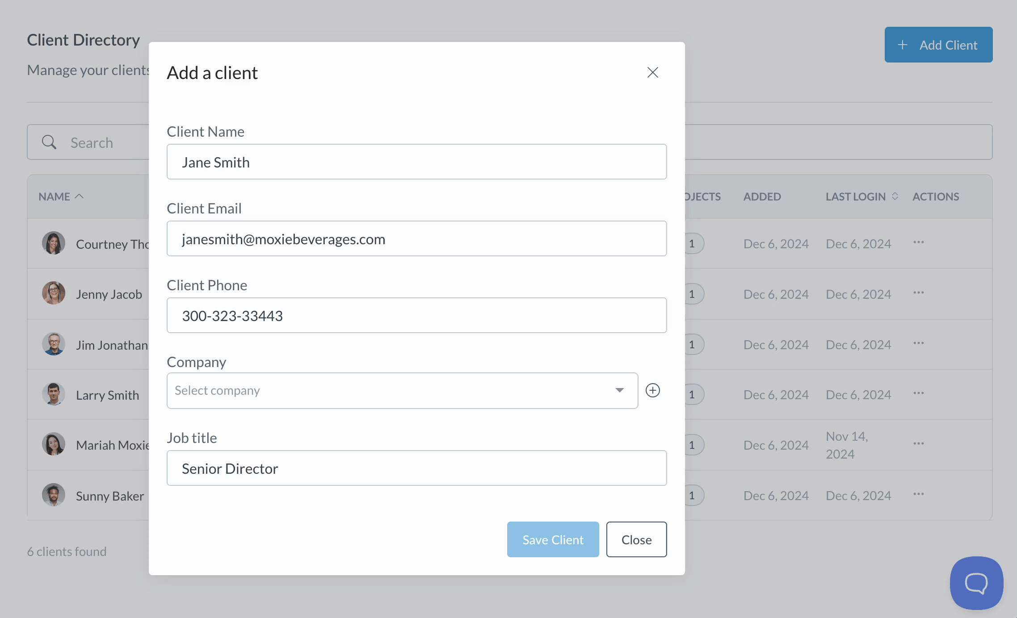Click the search magnifier icon
The image size is (1017, 618).
click(x=49, y=142)
